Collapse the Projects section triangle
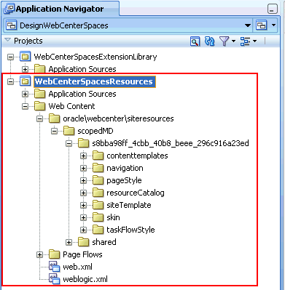This screenshot has width=285, height=290. (x=8, y=40)
